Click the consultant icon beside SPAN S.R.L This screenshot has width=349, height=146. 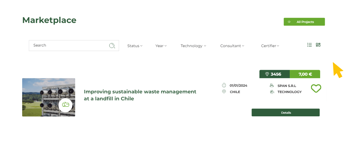coord(272,86)
